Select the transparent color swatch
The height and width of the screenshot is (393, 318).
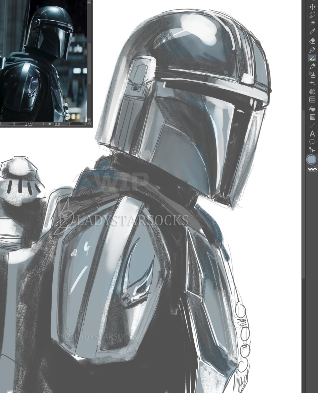pos(312,170)
